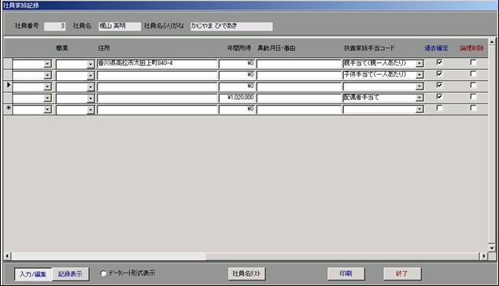
Task: Open the 配偶者手当て allowance dropdown
Action: 420,98
